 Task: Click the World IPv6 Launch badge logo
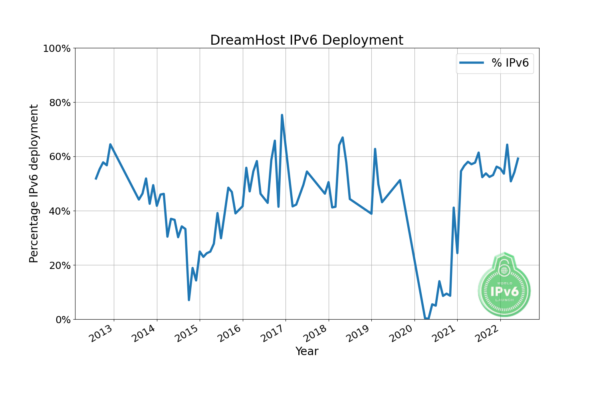click(x=504, y=284)
